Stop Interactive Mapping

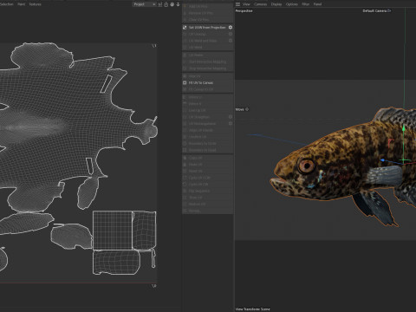pyautogui.click(x=207, y=68)
